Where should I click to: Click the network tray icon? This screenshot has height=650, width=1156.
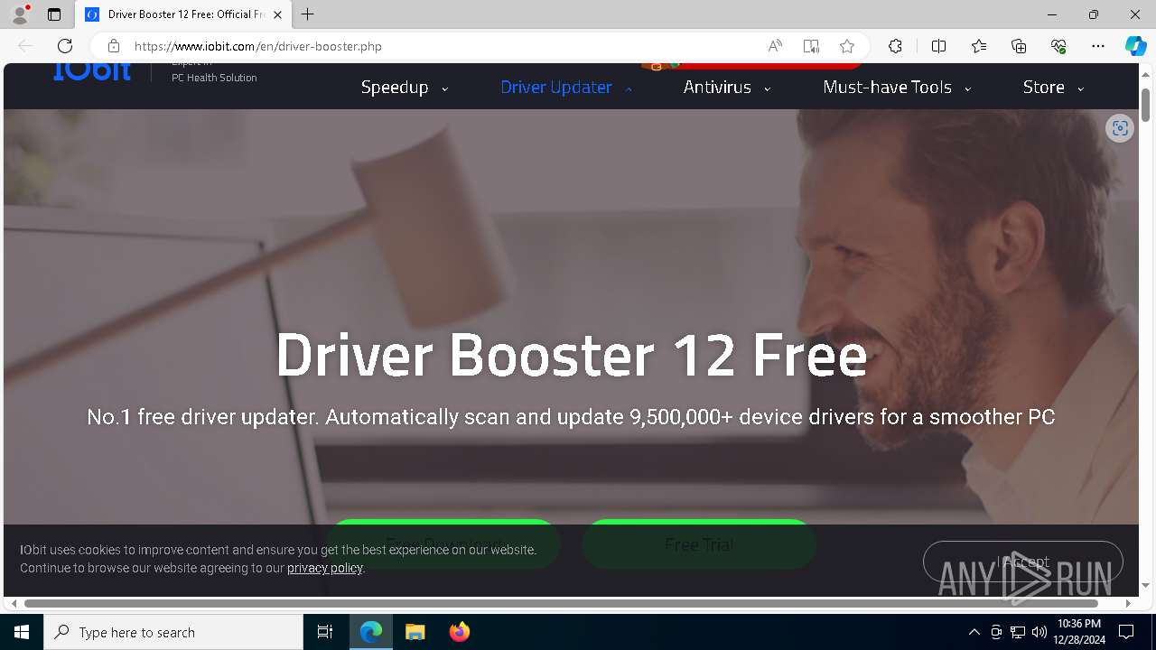tap(1018, 632)
